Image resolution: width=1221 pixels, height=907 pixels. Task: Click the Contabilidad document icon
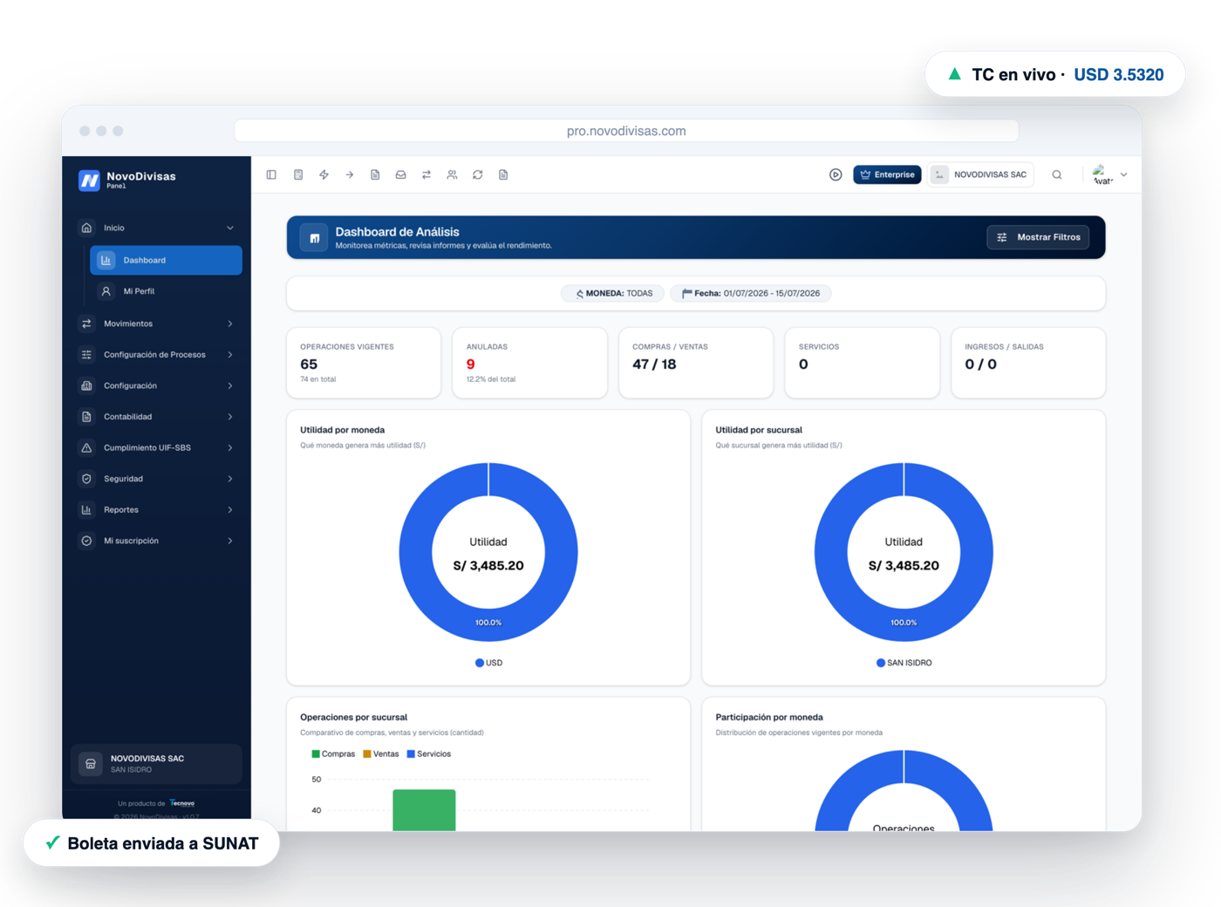pos(86,417)
